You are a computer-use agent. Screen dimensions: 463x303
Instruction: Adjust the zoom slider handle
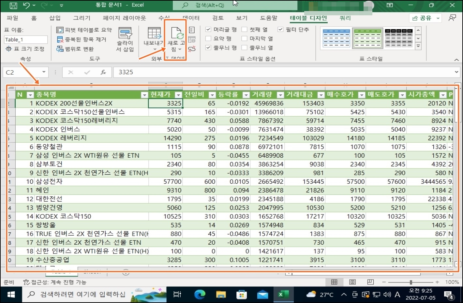coord(411,282)
